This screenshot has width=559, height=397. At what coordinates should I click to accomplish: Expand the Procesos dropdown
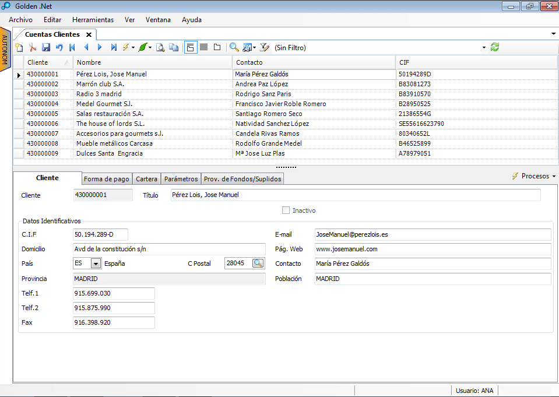click(533, 176)
